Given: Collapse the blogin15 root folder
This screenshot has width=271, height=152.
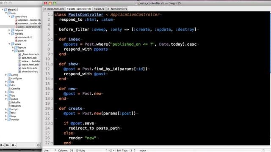Looking at the screenshot, I should (3, 10).
